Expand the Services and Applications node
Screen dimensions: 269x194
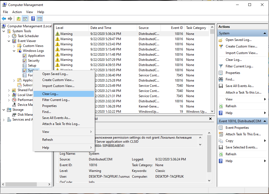click(4, 120)
